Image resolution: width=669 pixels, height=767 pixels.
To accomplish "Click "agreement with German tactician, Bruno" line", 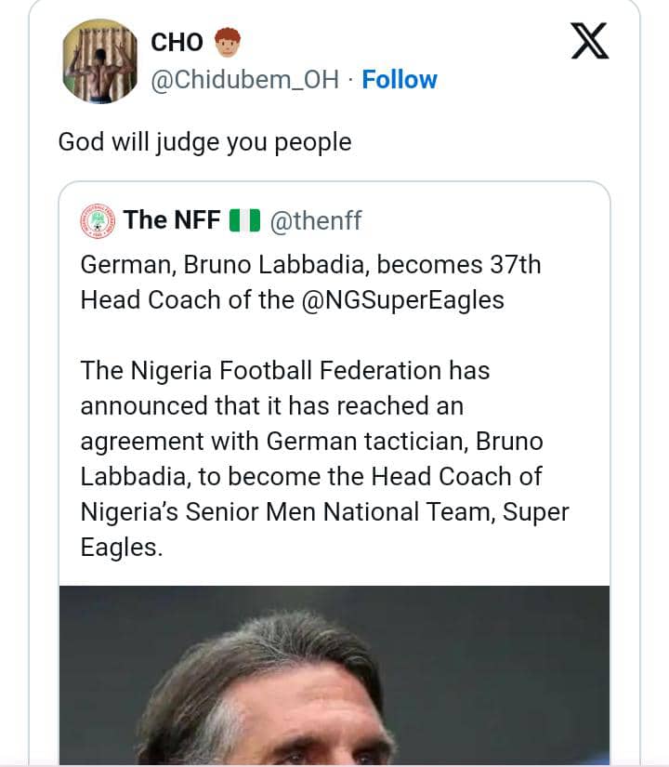I will point(311,441).
